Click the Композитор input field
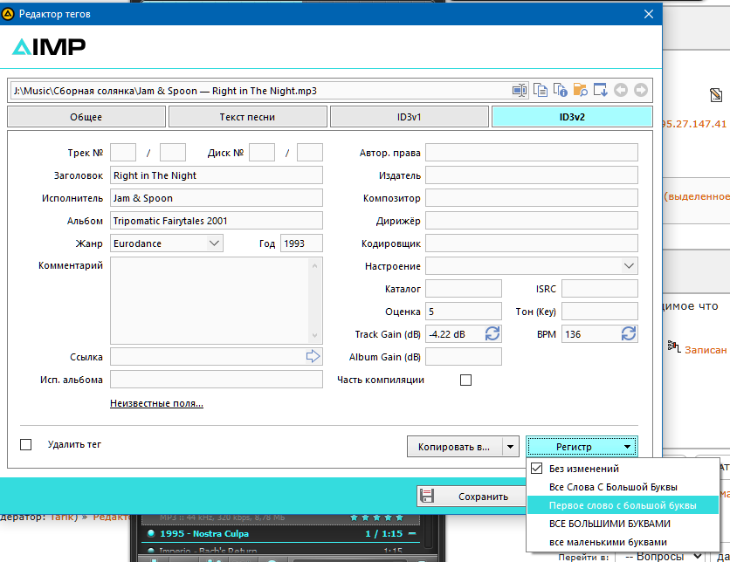Viewport: 730px width, 562px height. point(532,198)
